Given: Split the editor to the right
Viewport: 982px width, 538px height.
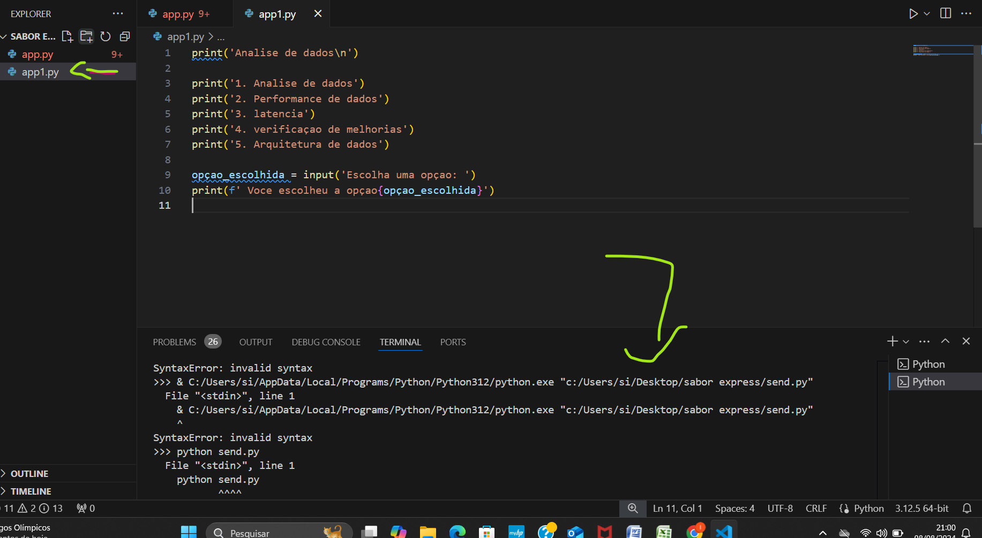Looking at the screenshot, I should click(x=946, y=13).
